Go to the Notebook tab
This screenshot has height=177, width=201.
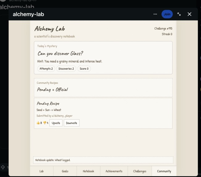88,171
